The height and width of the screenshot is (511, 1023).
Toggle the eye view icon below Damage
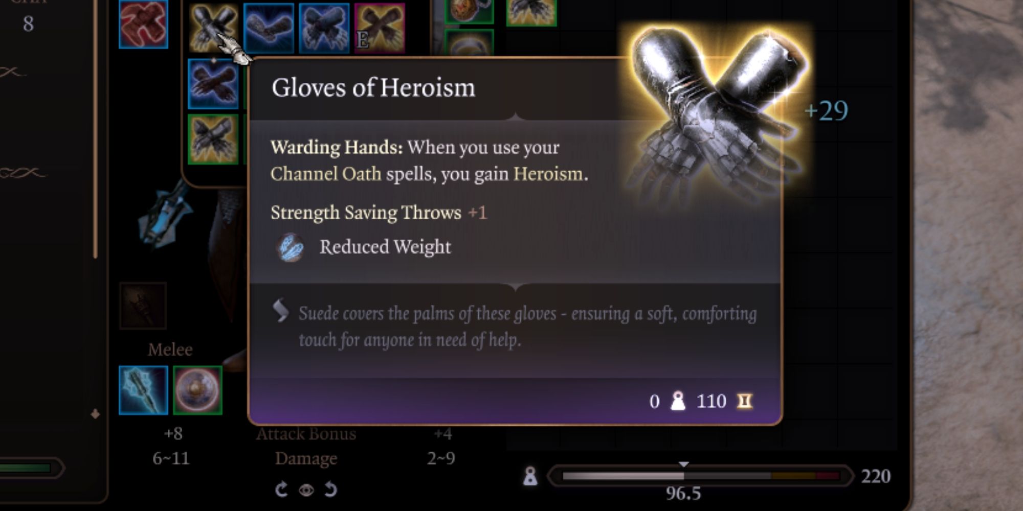[306, 491]
